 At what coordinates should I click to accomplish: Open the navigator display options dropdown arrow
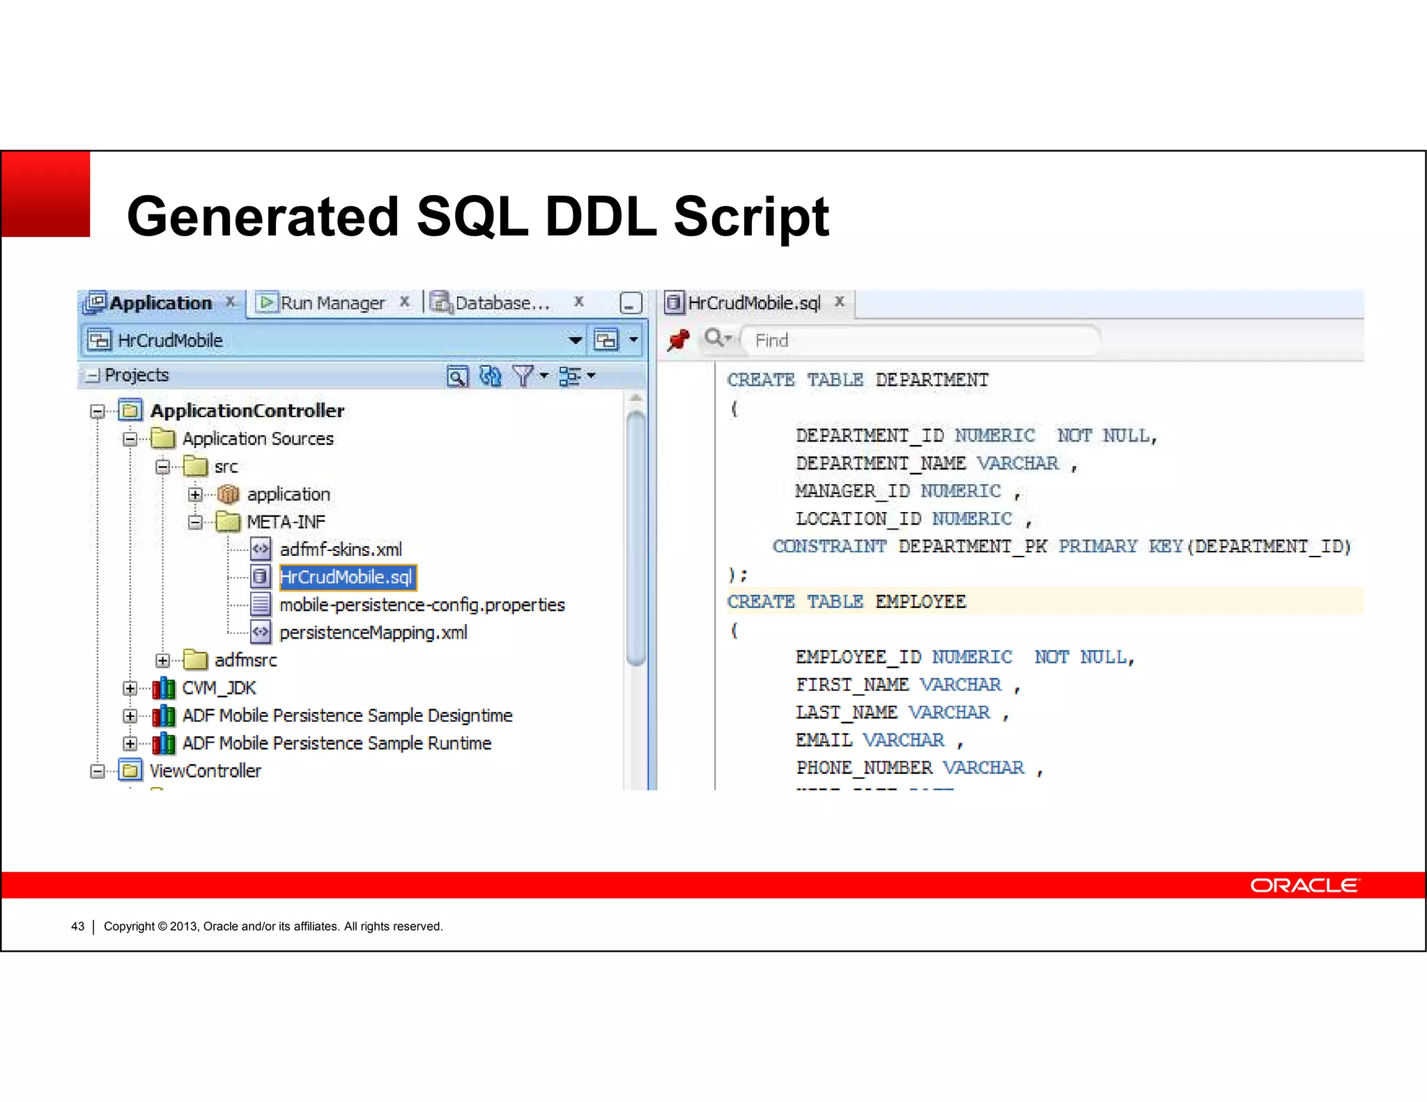(591, 376)
